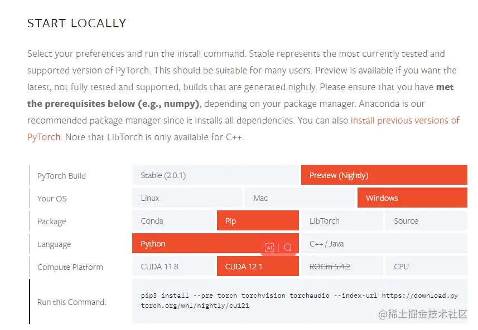
Task: Choose Linux as your OS
Action: point(187,198)
